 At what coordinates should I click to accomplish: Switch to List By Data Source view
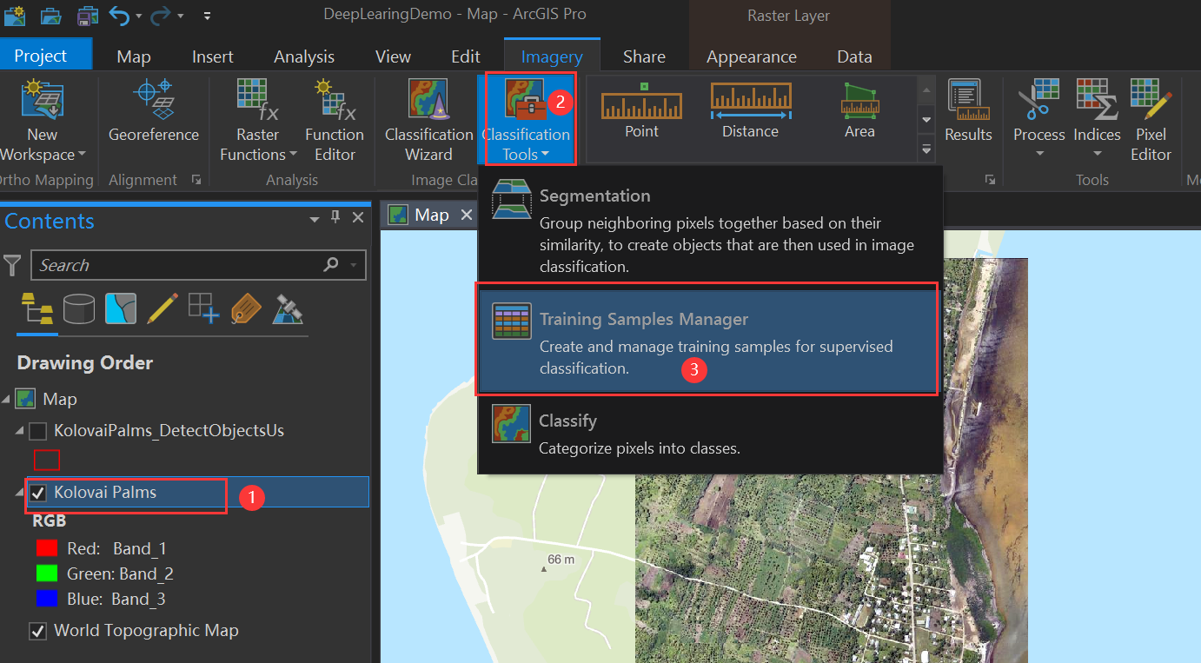[x=79, y=309]
